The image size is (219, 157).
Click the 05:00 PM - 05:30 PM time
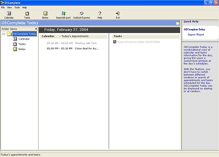click(59, 49)
